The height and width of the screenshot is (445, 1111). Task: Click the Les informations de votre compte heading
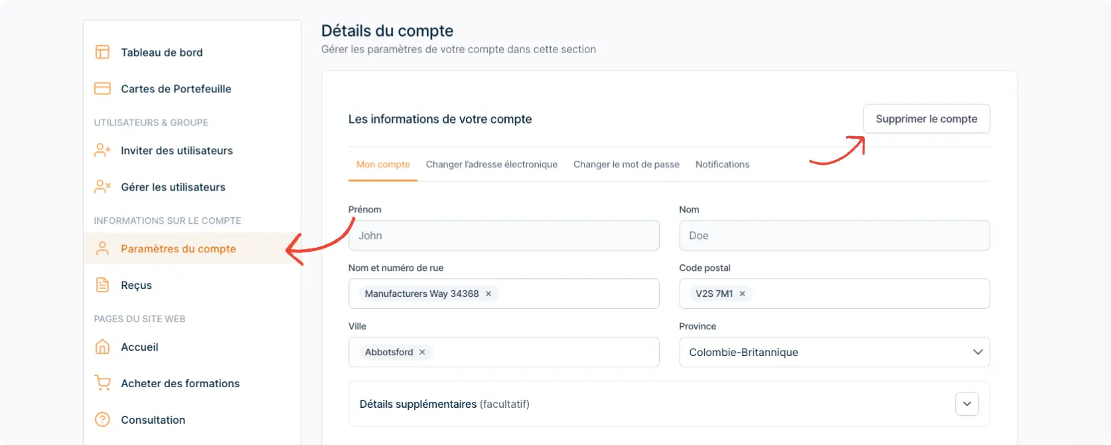(440, 119)
